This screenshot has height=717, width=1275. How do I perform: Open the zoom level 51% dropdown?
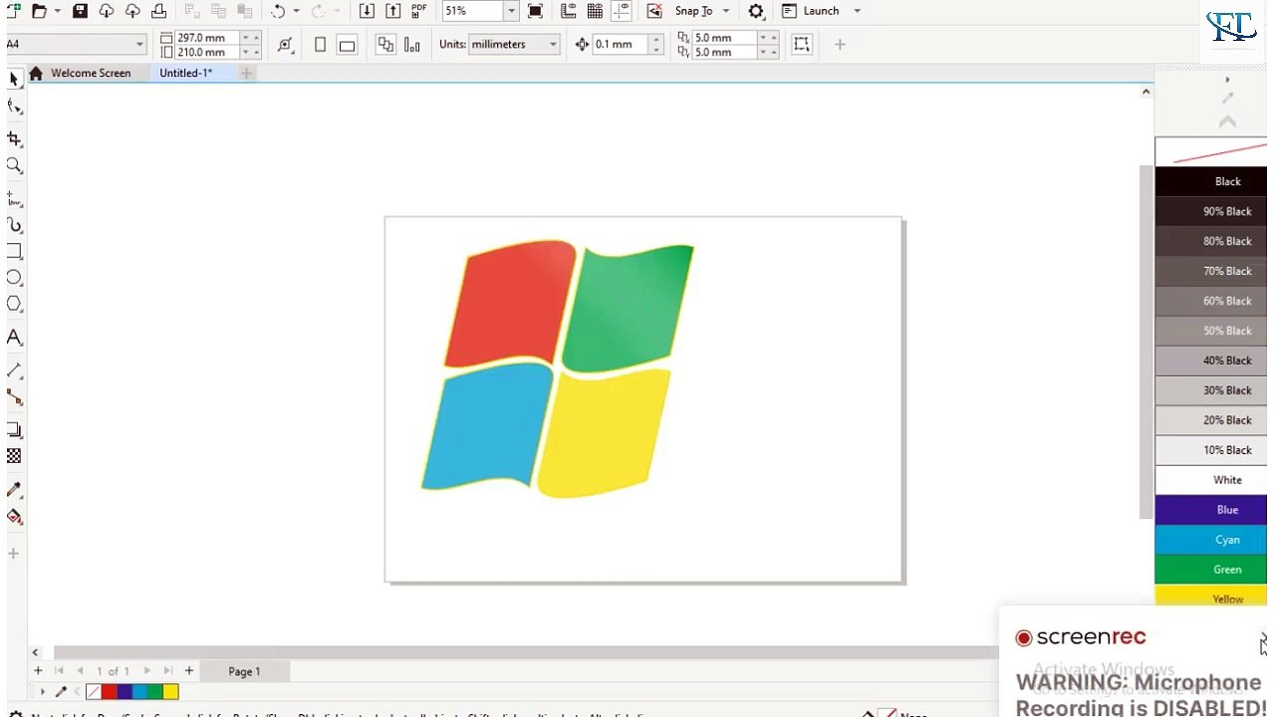(511, 11)
